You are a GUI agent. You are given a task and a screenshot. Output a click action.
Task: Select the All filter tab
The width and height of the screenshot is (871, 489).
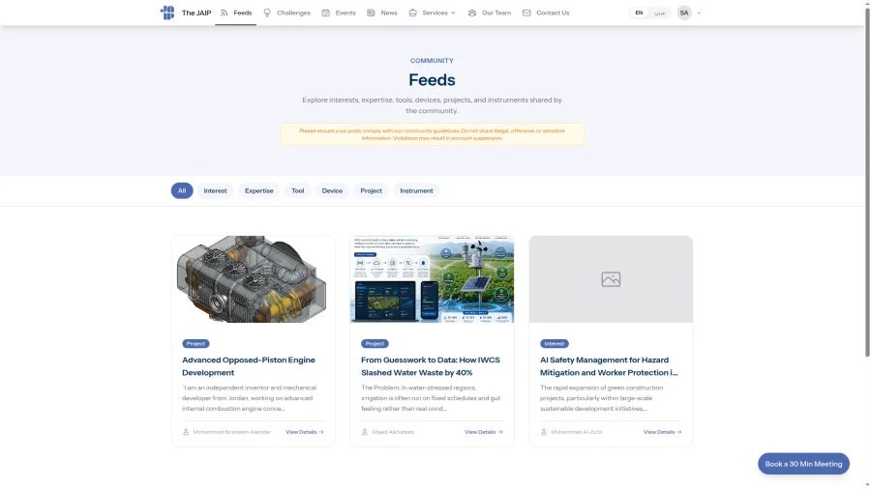(x=182, y=190)
